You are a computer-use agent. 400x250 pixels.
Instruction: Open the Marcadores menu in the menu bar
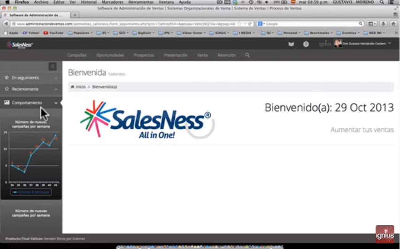(x=113, y=2)
